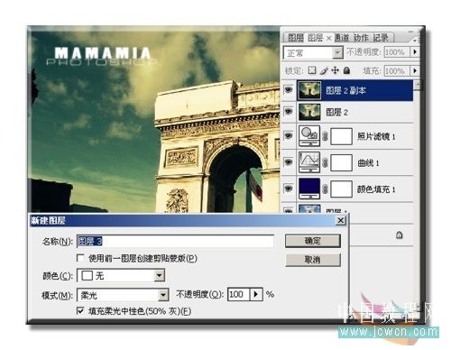Toggle visibility of 照片滤镜 1 layer

289,136
